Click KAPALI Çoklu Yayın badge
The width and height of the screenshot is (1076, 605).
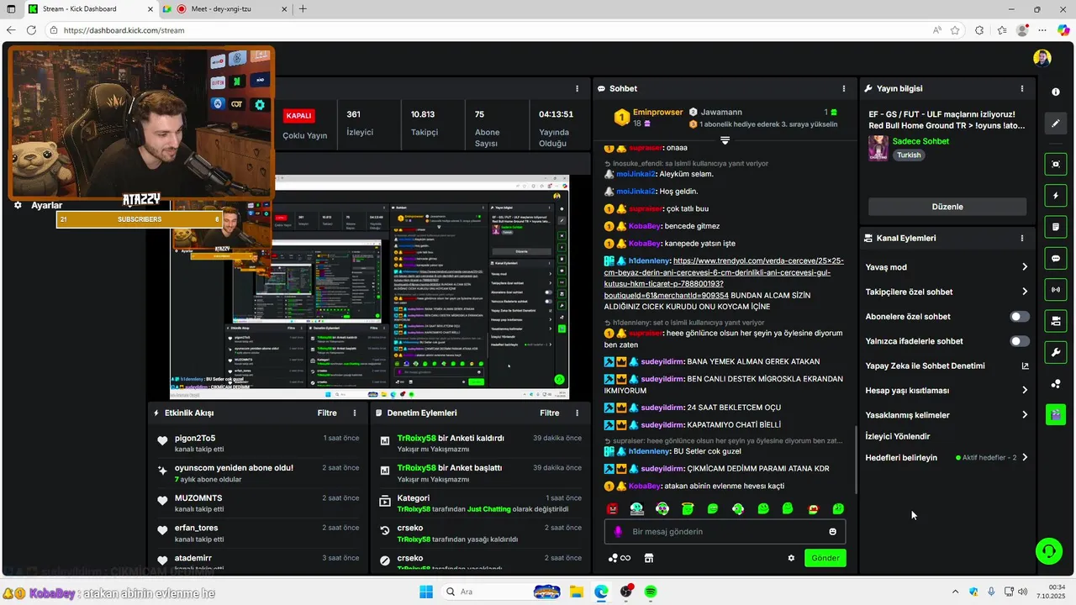click(299, 116)
